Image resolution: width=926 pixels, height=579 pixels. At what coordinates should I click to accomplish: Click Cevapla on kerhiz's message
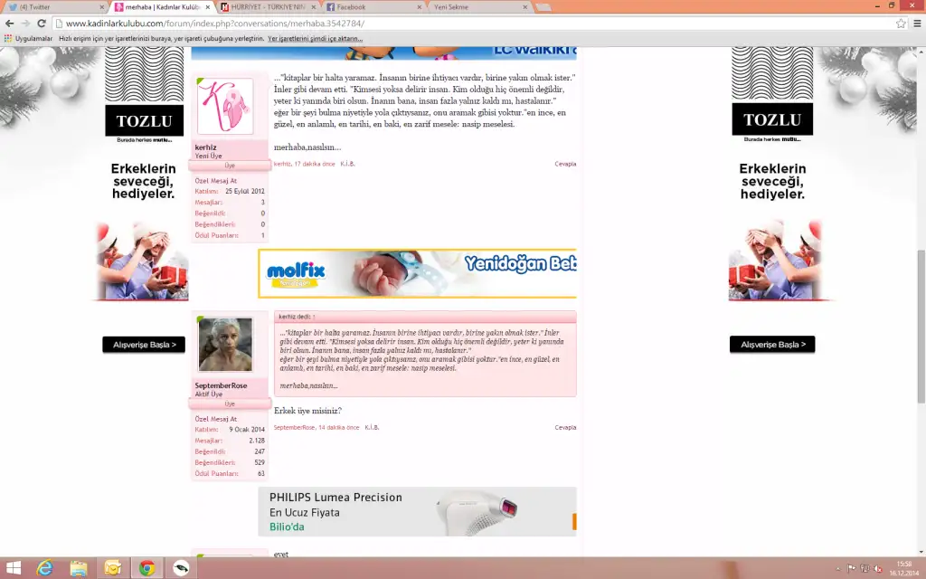click(x=565, y=164)
